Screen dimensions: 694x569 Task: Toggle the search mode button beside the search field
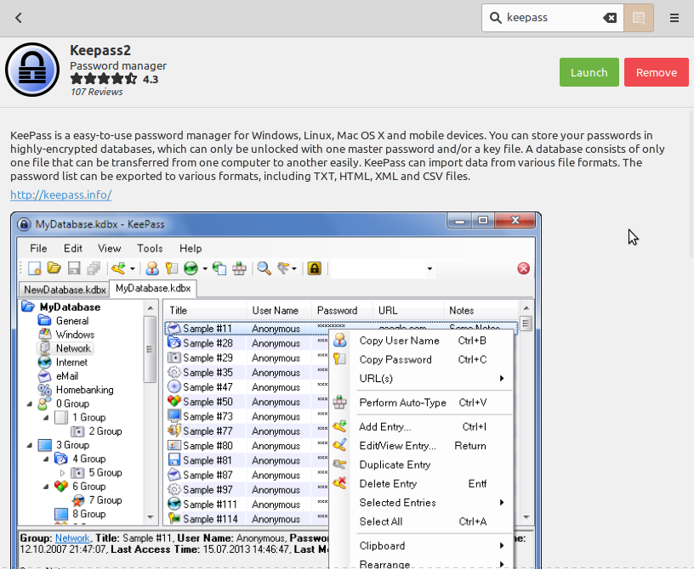(x=638, y=18)
